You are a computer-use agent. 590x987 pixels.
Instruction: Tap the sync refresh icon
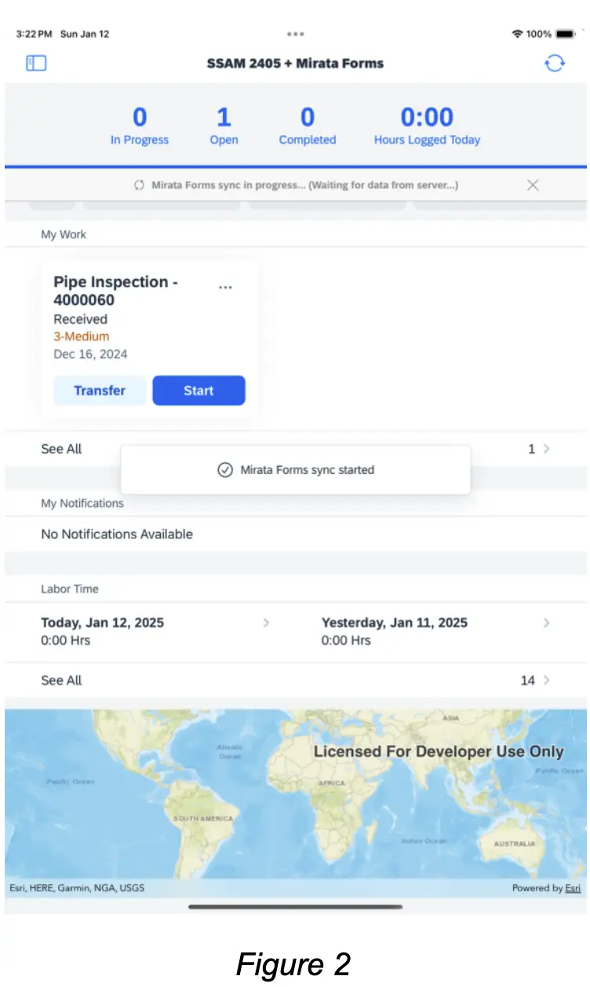point(555,64)
